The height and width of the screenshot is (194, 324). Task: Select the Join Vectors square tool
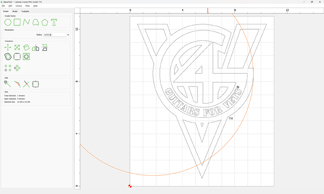36,84
